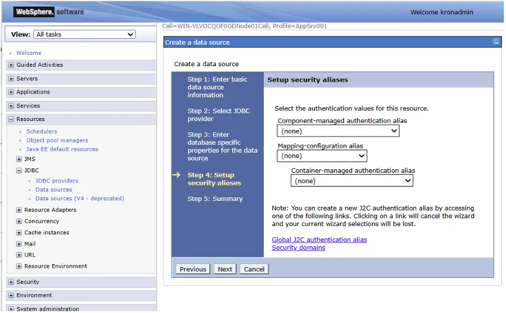
Task: Click the WebSphere software logo
Action: (x=48, y=12)
